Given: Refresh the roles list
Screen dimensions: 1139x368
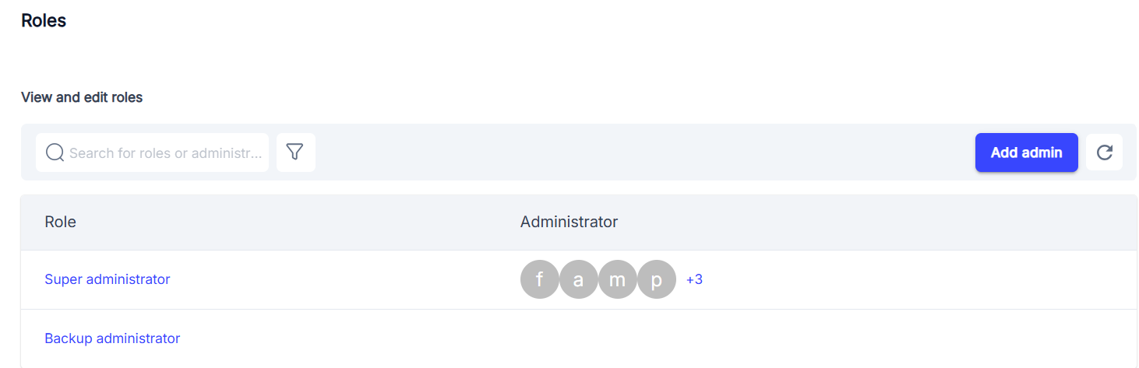Looking at the screenshot, I should (x=1104, y=152).
